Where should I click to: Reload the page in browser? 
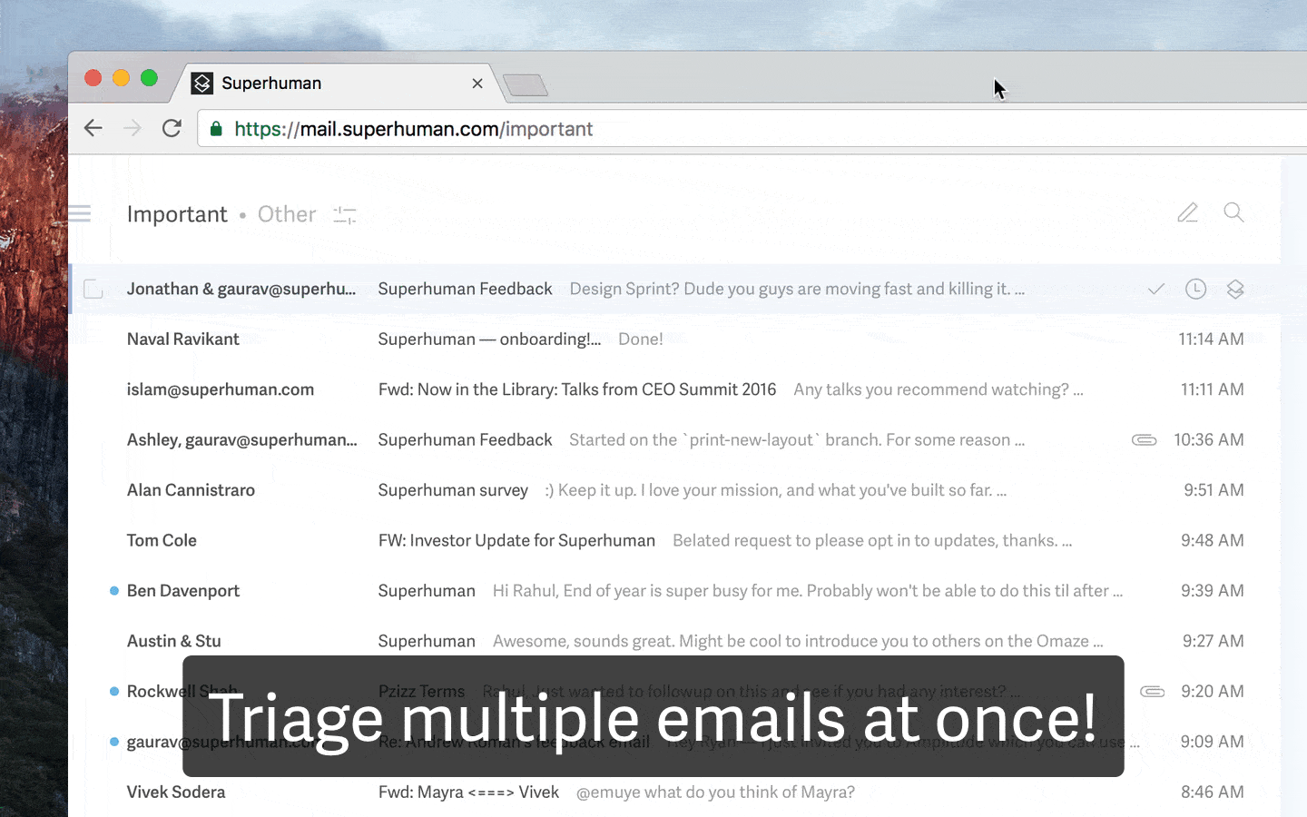(172, 128)
